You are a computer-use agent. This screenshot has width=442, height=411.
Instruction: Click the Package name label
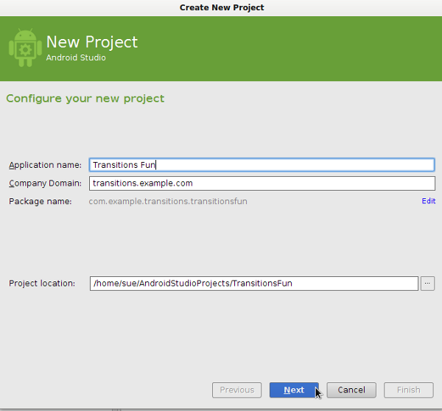coord(41,202)
